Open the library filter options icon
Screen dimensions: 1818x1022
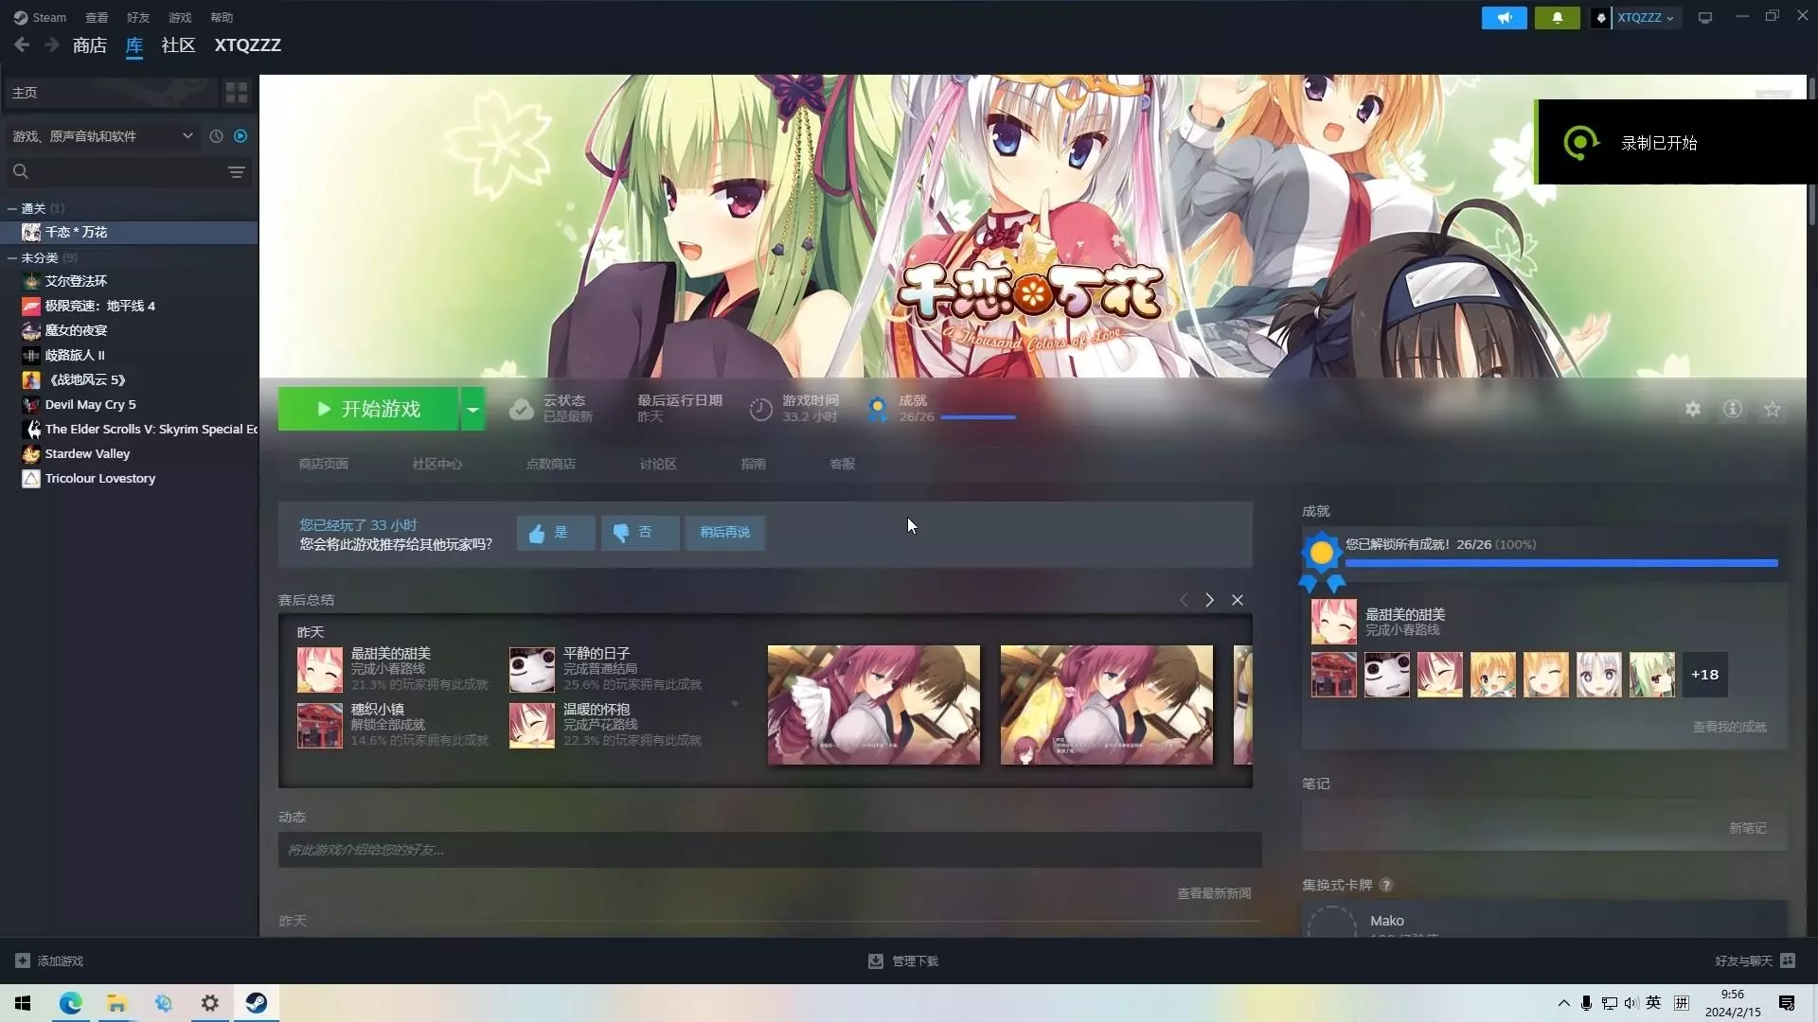(236, 171)
